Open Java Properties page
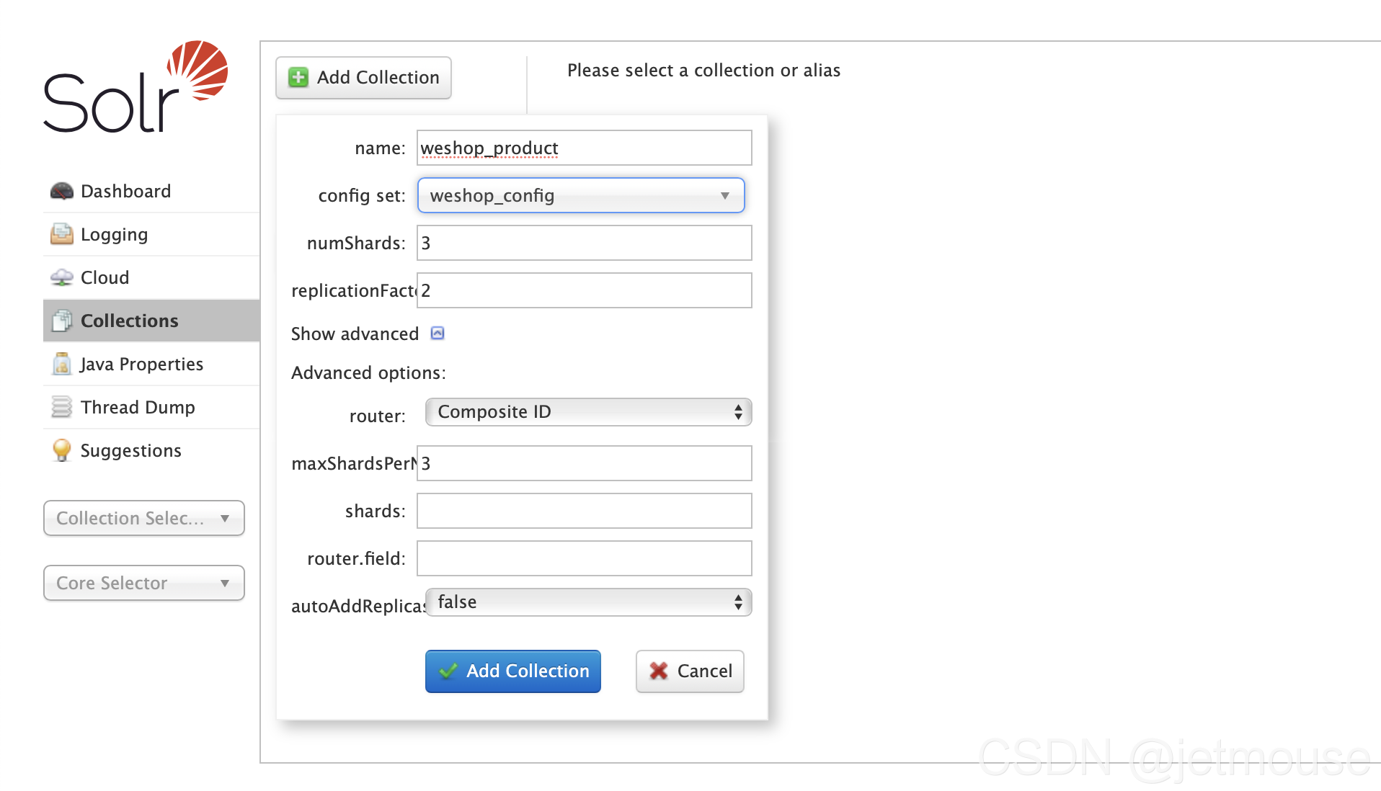Screen dimensions: 1381x791 (151, 364)
